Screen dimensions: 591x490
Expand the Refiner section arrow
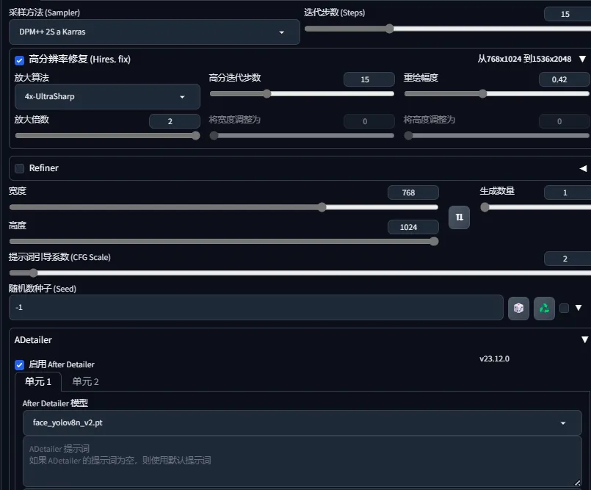point(583,168)
